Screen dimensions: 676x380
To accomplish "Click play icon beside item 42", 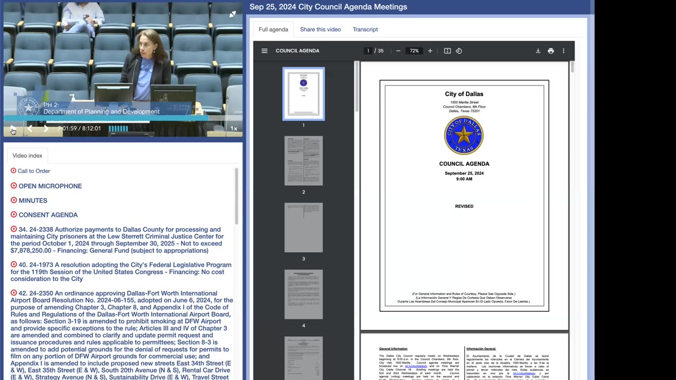I will 14,293.
